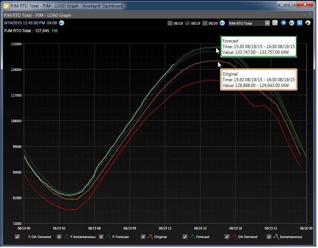Click the '08/19 09' x-axis label
The width and height of the screenshot is (318, 248).
(130, 228)
